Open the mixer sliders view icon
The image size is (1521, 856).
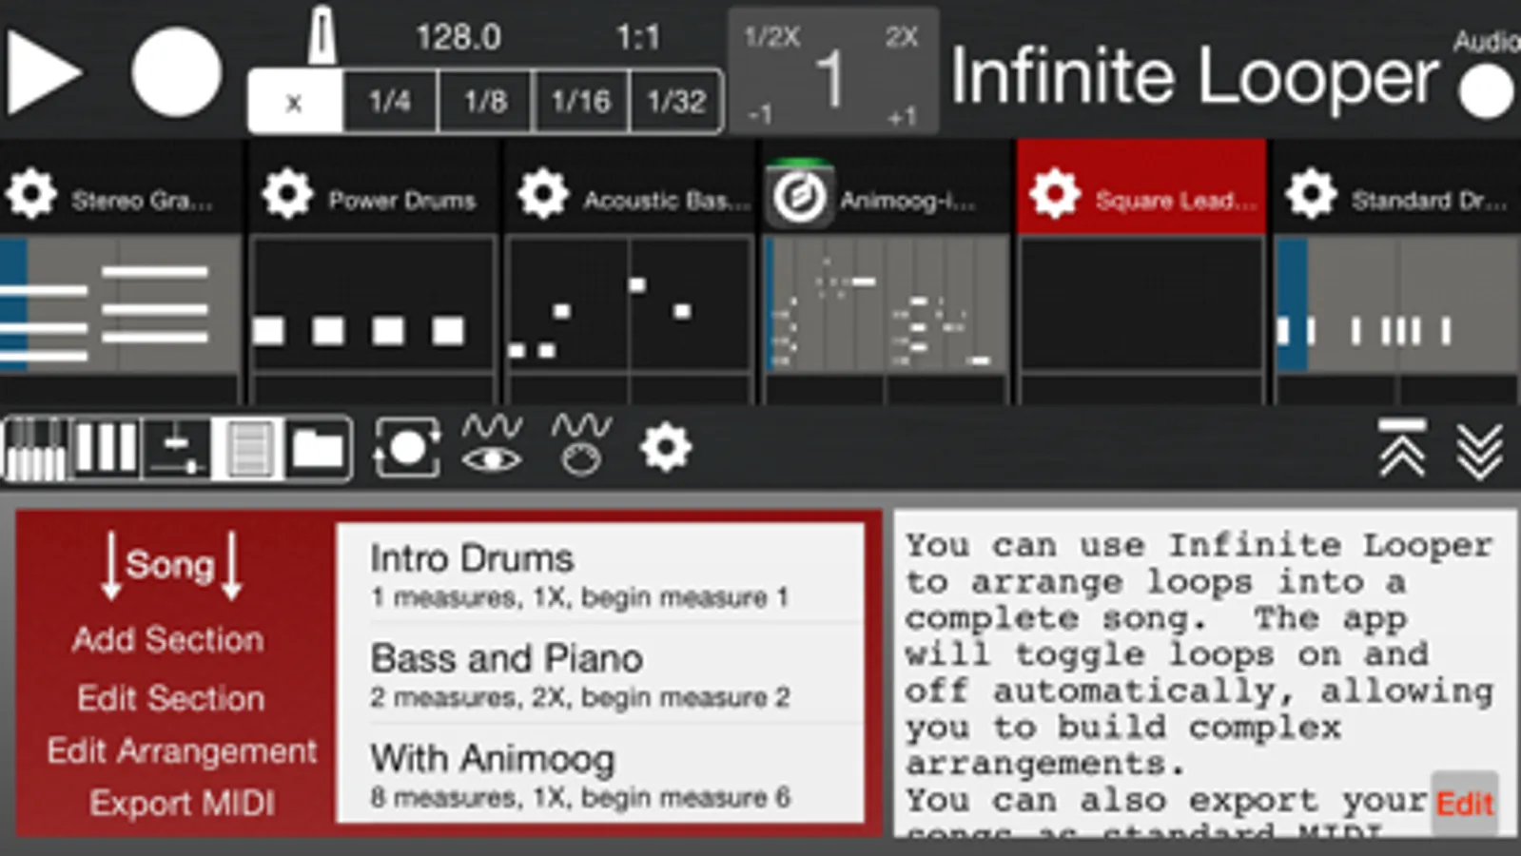pyautogui.click(x=176, y=448)
